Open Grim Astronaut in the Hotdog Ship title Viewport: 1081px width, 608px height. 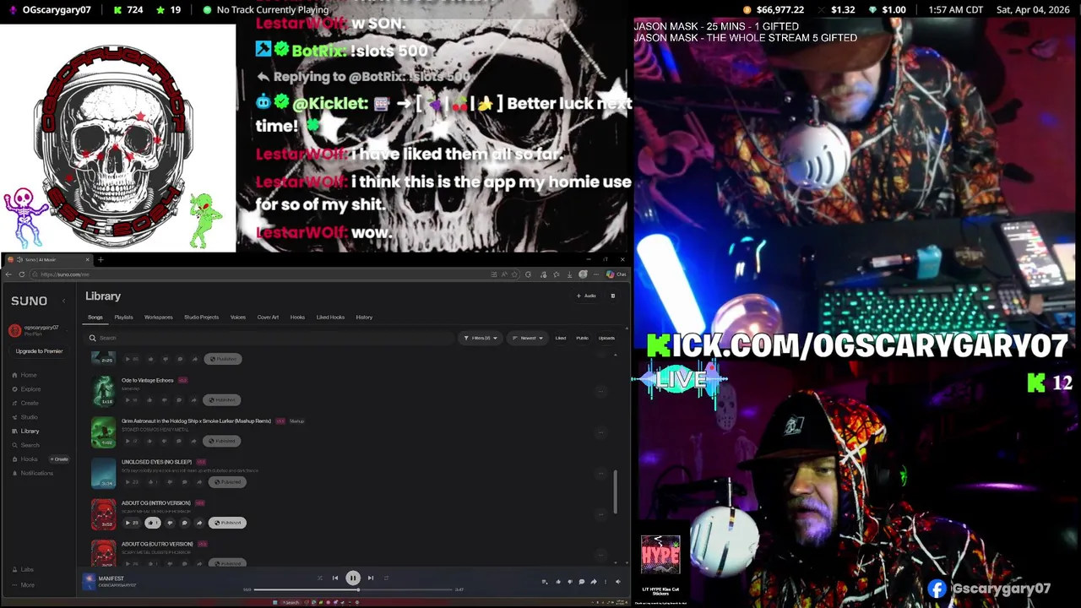click(196, 421)
